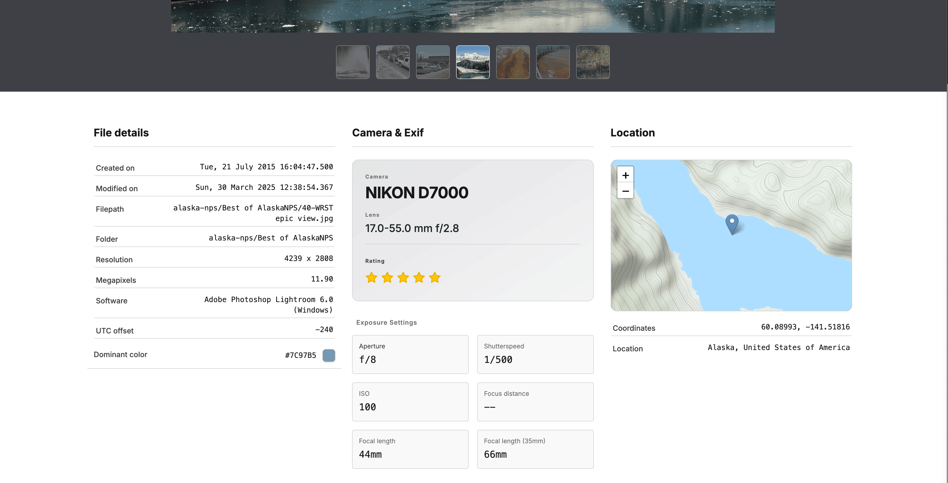The width and height of the screenshot is (948, 483).
Task: Click the fifth rating star
Action: [434, 278]
